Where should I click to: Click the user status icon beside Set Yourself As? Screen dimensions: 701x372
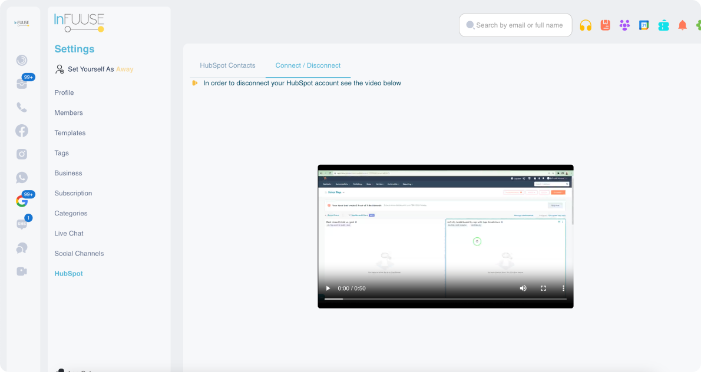[x=59, y=69]
